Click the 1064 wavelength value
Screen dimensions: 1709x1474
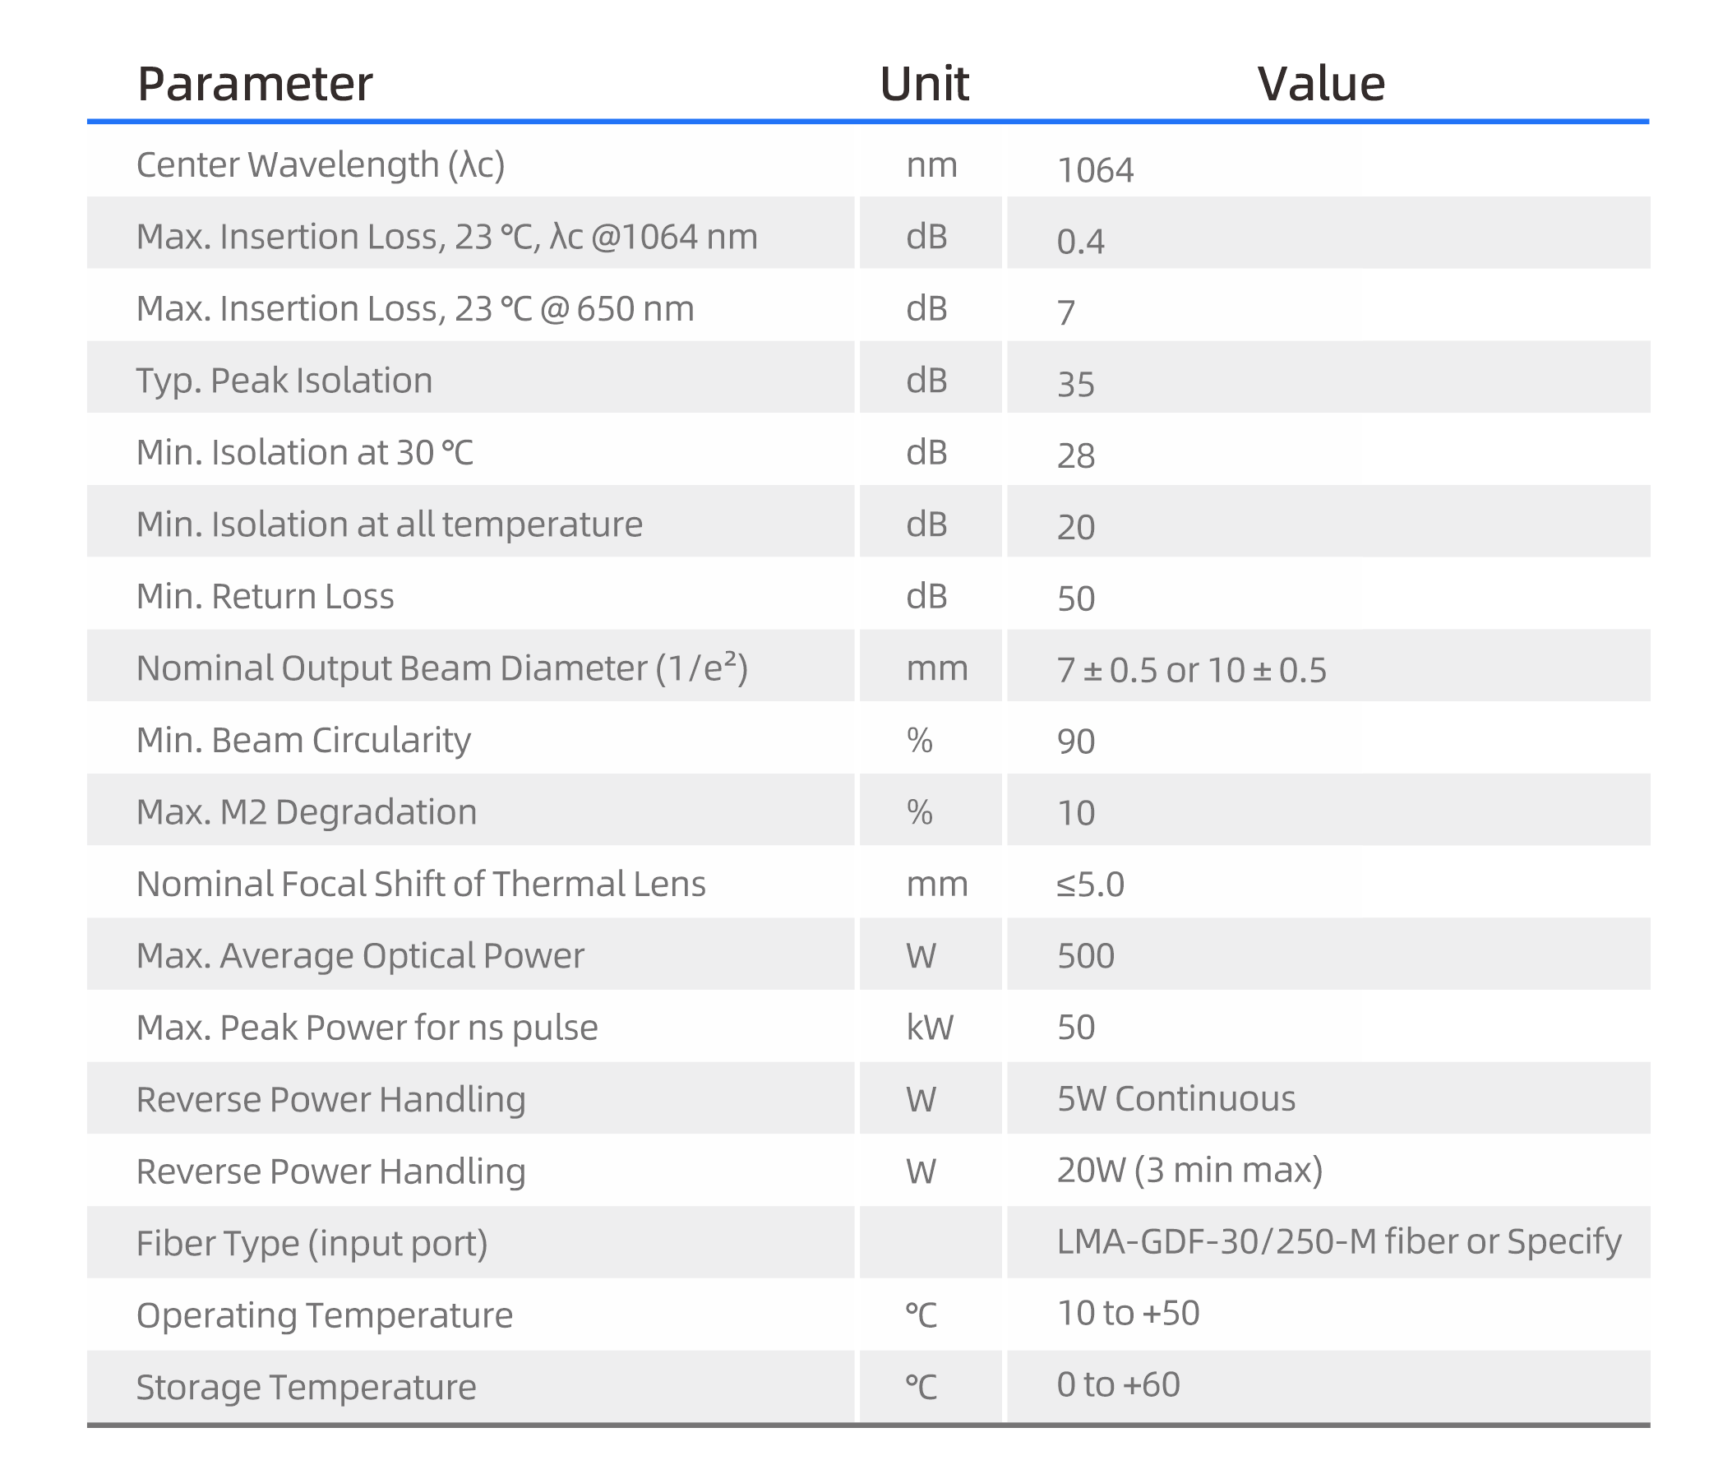(1094, 170)
